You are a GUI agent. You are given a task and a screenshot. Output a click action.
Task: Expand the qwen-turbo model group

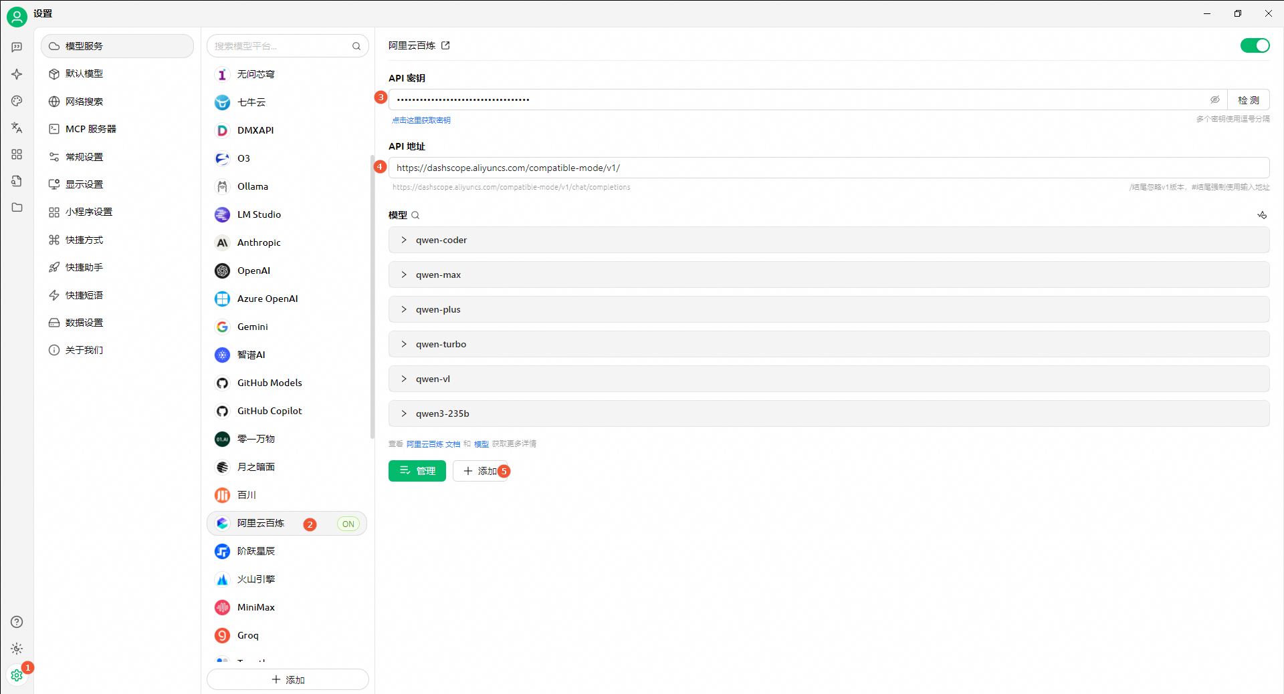(x=829, y=344)
